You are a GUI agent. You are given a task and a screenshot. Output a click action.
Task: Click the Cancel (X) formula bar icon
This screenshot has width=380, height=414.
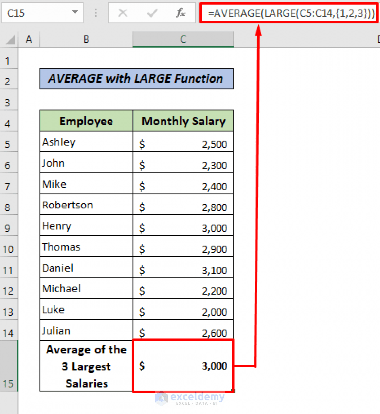coord(123,13)
